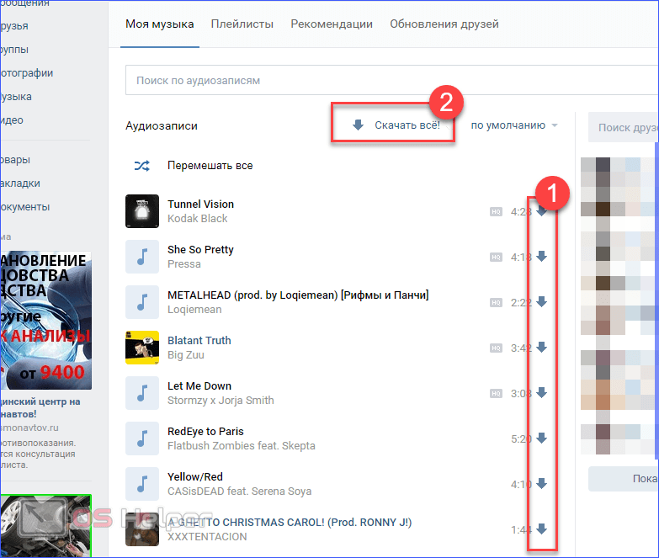
Task: Play METALHEAD via its note icon
Action: [142, 301]
